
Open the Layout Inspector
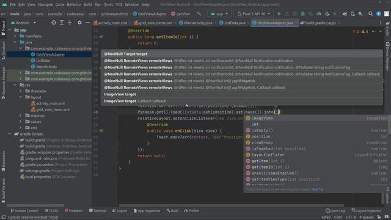(x=366, y=211)
